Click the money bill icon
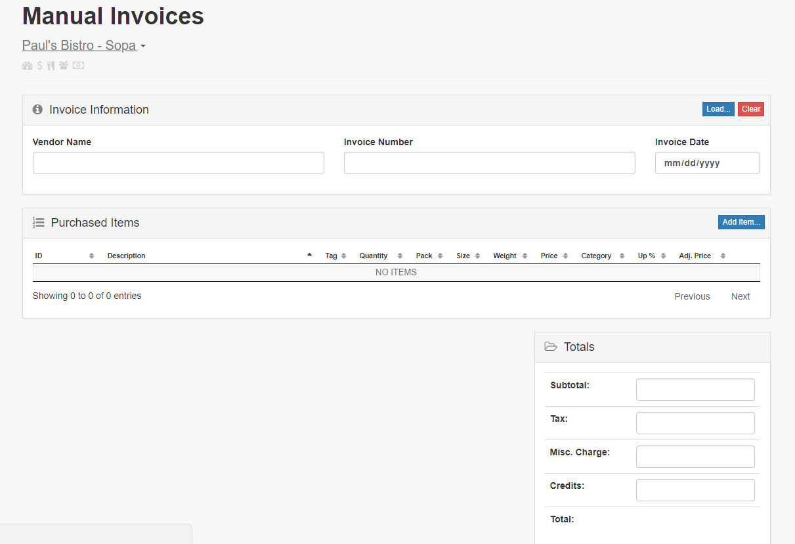 [78, 65]
